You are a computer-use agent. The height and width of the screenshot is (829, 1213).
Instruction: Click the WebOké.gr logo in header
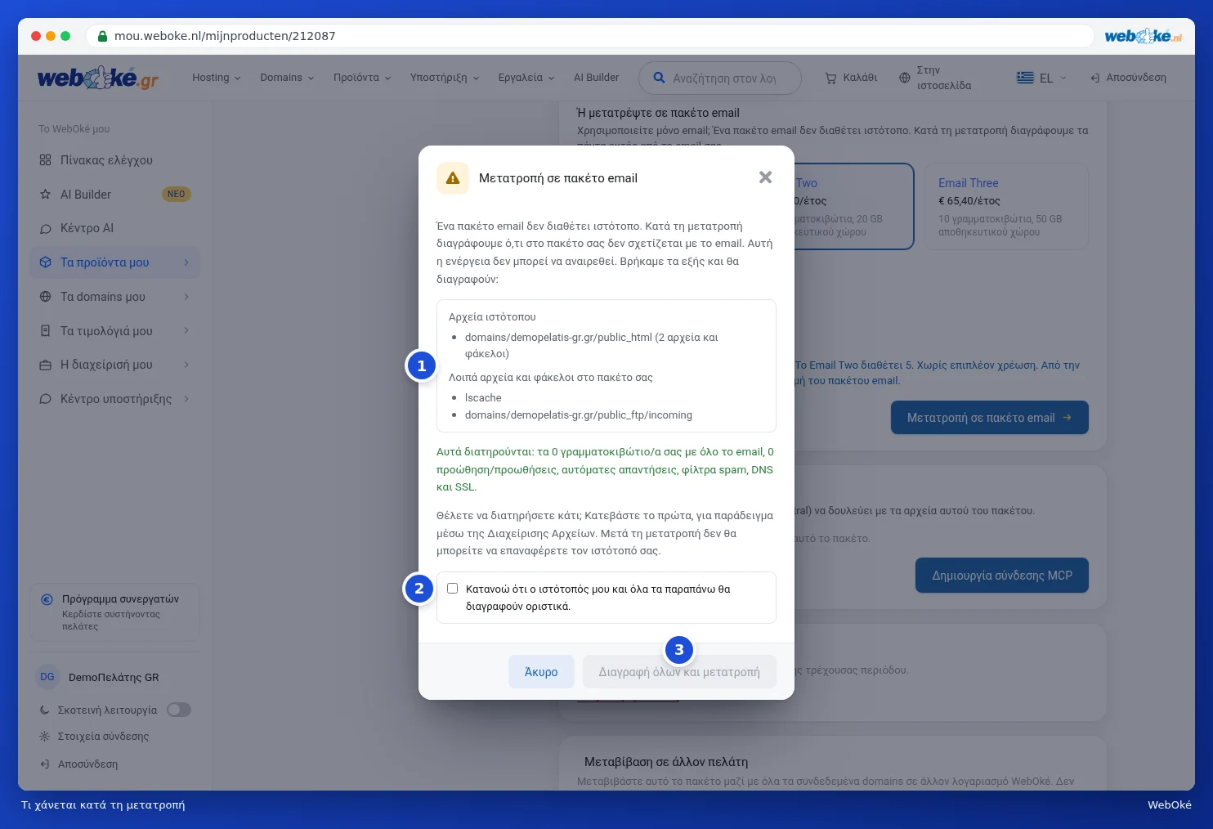coord(98,78)
